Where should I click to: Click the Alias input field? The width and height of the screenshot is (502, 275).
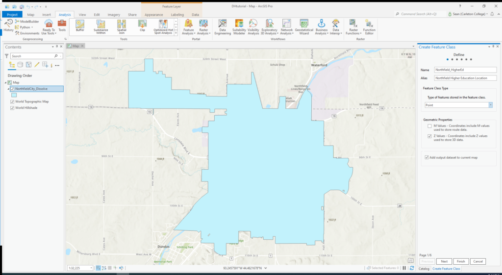coord(465,78)
